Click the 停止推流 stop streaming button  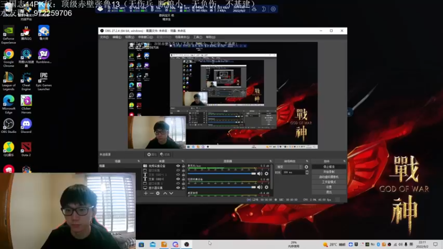point(329,167)
